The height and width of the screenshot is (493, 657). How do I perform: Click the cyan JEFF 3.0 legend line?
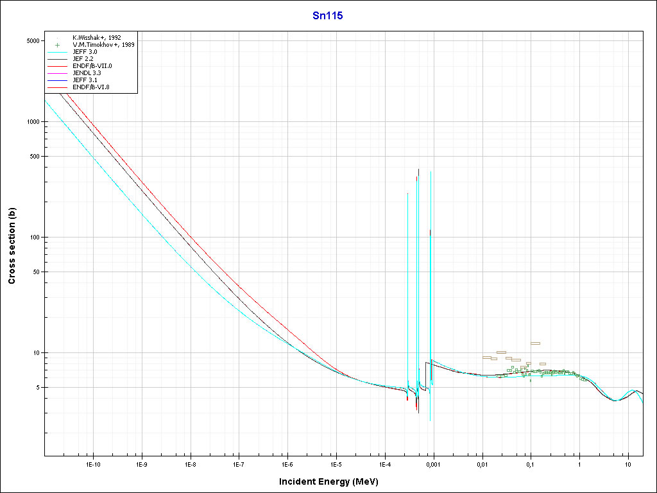(58, 52)
